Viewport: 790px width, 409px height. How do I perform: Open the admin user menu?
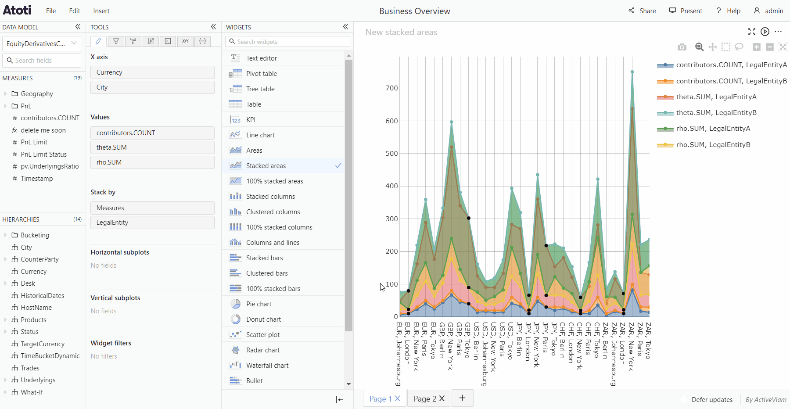click(x=768, y=11)
